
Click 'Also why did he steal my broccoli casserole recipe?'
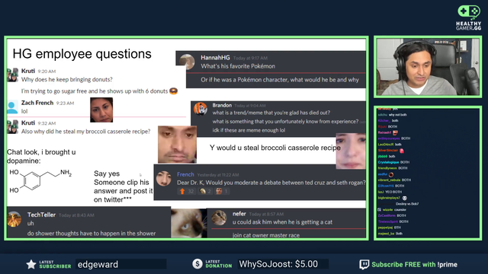click(85, 132)
